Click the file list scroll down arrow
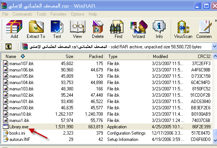217x148 pixels. [215, 140]
